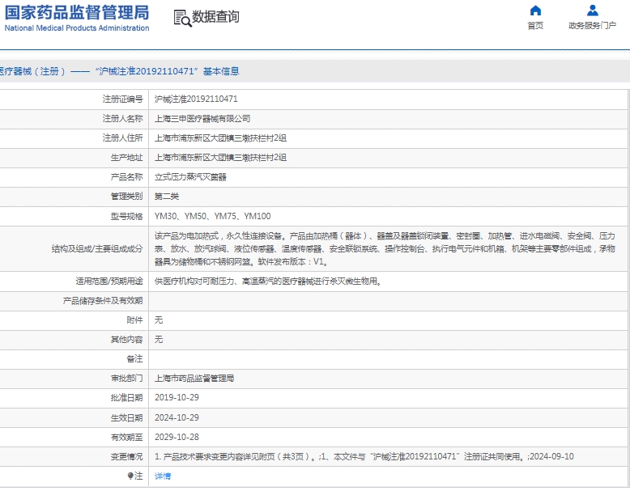Screen dimensions: 630x491
Task: Click approval department 上海市药品监督管理局
Action: [194, 379]
